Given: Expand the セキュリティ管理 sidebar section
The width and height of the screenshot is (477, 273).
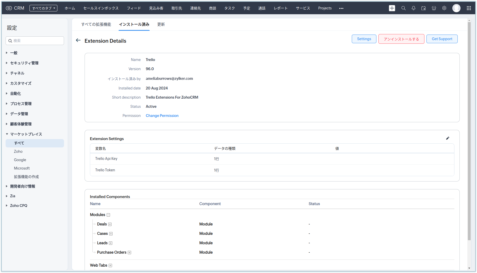Looking at the screenshot, I should click(24, 63).
